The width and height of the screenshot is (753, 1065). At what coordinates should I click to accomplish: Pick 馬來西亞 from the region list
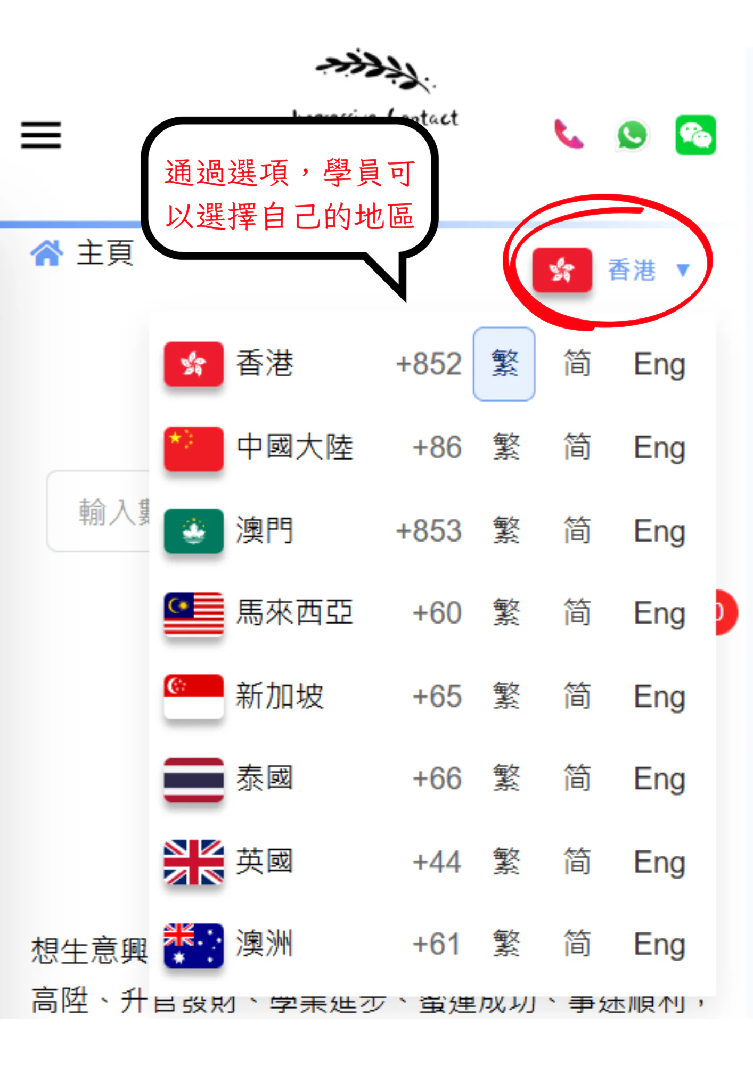(295, 613)
